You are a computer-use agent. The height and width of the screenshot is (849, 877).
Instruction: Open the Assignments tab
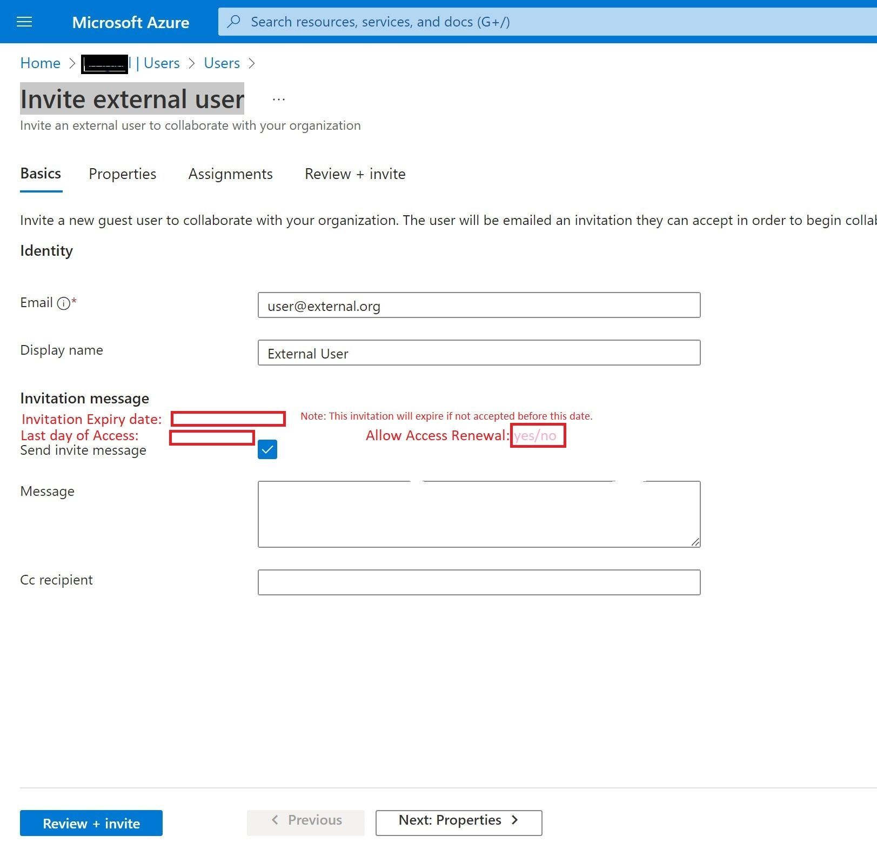coord(230,174)
